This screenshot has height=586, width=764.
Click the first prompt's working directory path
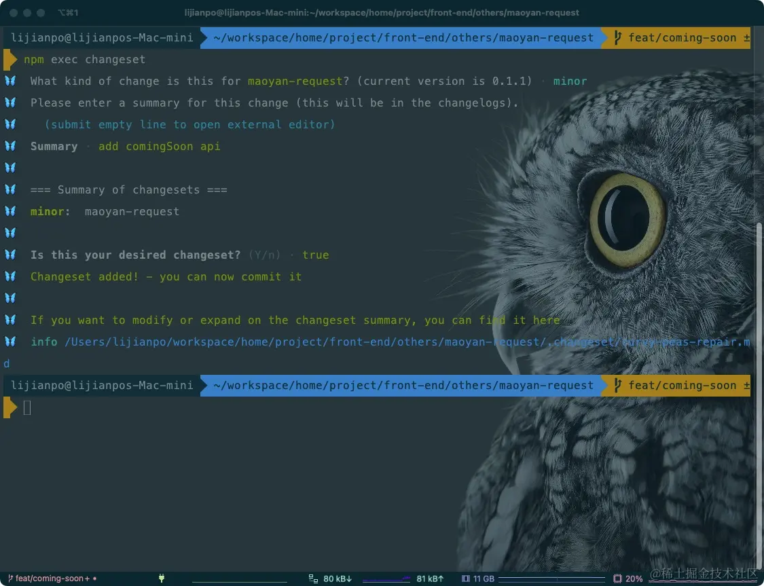[x=403, y=37]
